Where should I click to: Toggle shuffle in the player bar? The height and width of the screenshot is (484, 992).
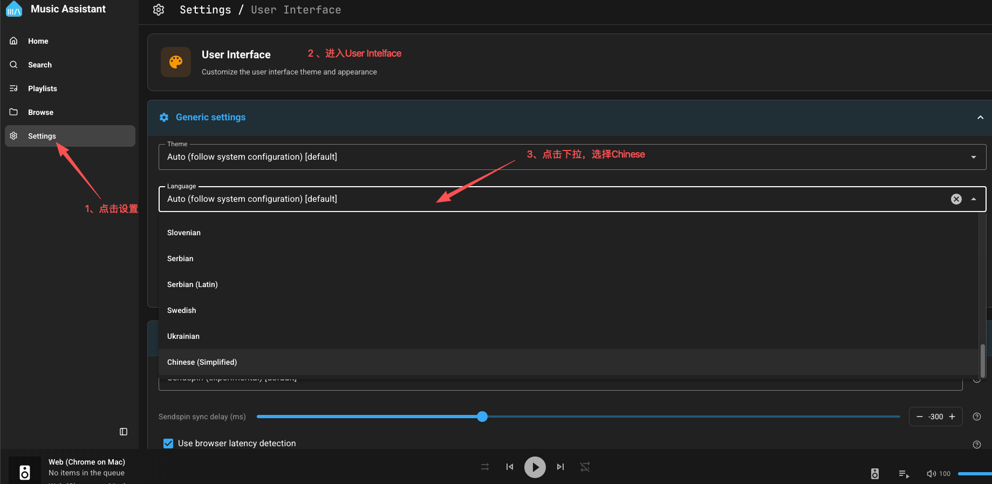(x=485, y=467)
